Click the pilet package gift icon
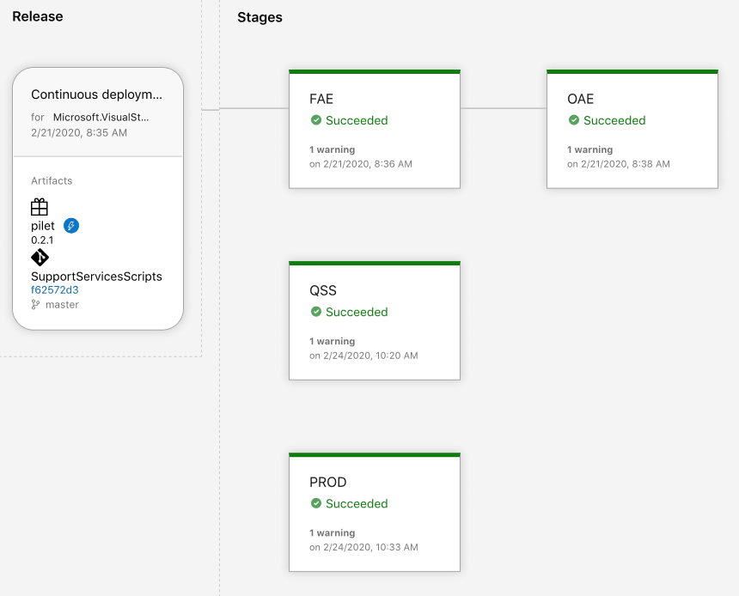 coord(40,207)
